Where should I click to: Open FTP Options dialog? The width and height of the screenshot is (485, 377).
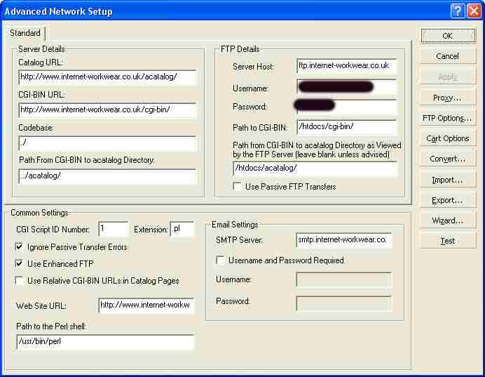point(447,118)
